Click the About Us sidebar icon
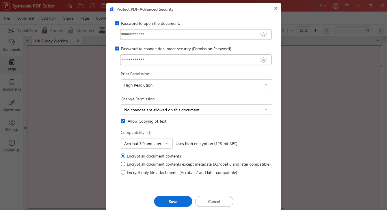 tap(12, 146)
